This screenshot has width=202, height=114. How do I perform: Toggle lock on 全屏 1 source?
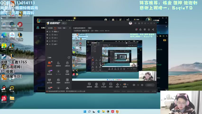coord(50,44)
